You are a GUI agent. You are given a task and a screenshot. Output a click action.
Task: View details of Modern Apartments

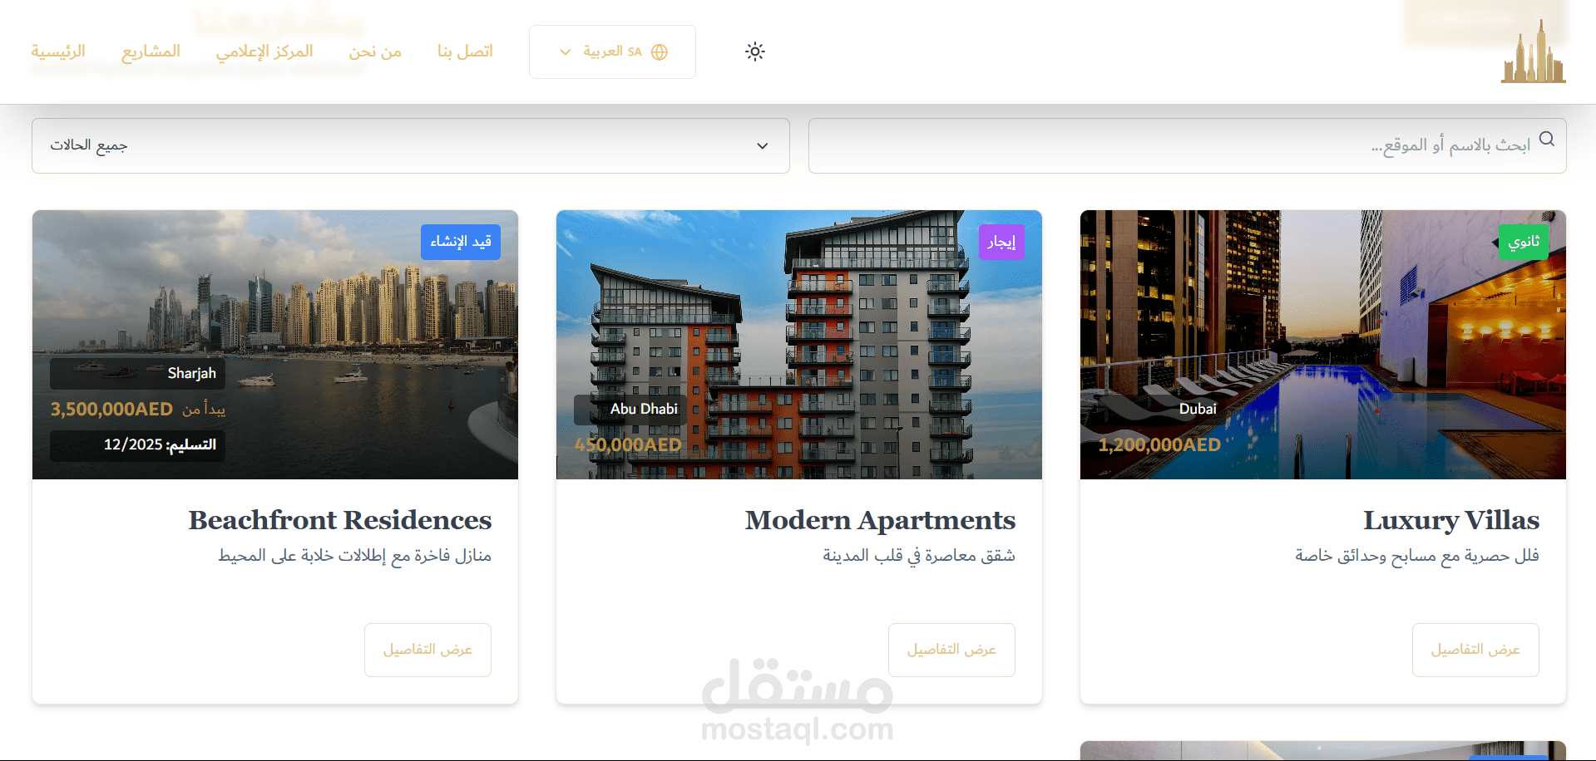coord(951,650)
